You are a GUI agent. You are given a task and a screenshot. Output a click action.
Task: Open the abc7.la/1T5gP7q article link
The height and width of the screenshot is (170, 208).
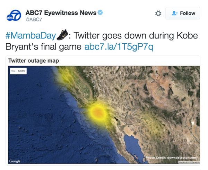pyautogui.click(x=119, y=47)
